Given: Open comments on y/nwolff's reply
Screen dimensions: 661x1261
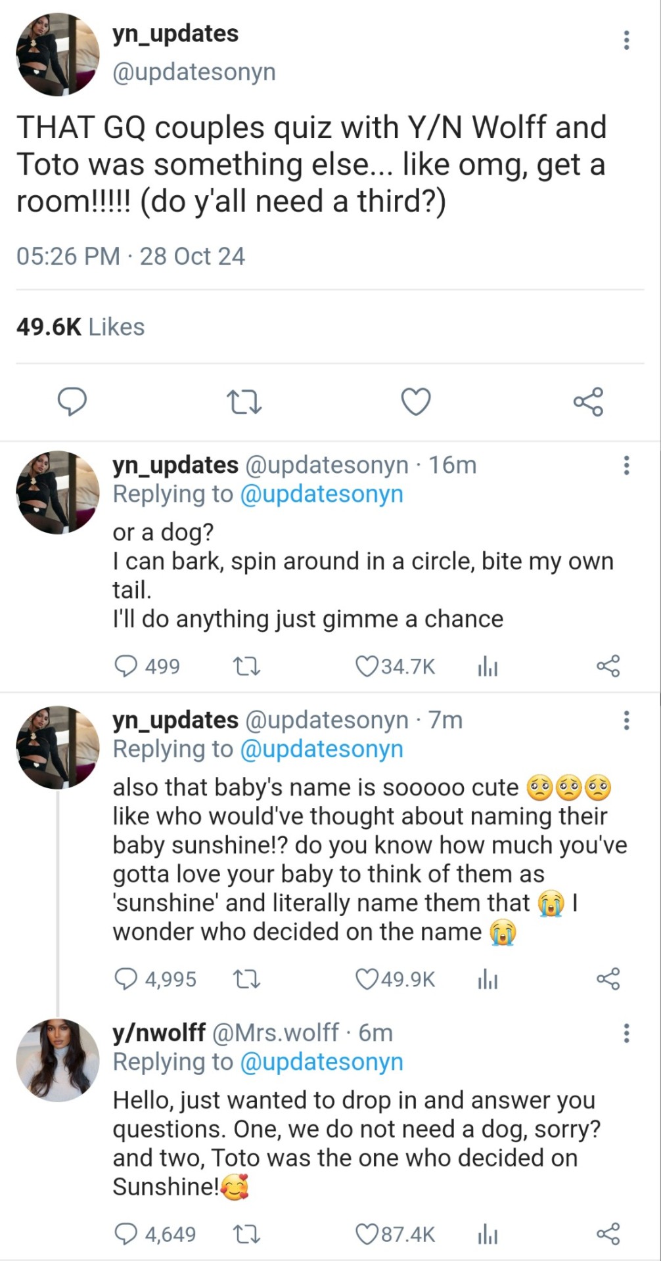Looking at the screenshot, I should (x=125, y=1234).
